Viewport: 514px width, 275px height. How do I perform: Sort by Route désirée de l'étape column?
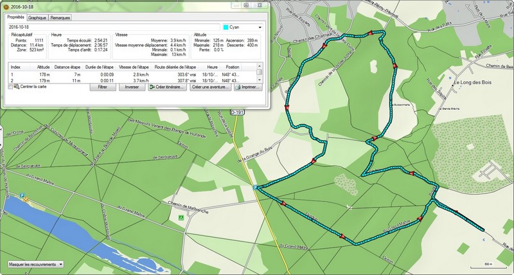coord(175,67)
